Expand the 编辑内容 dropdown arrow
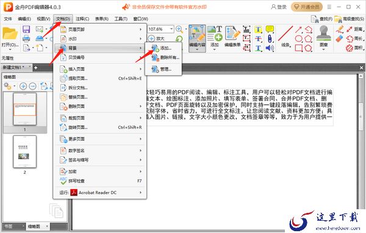The width and height of the screenshot is (366, 233). (197, 49)
